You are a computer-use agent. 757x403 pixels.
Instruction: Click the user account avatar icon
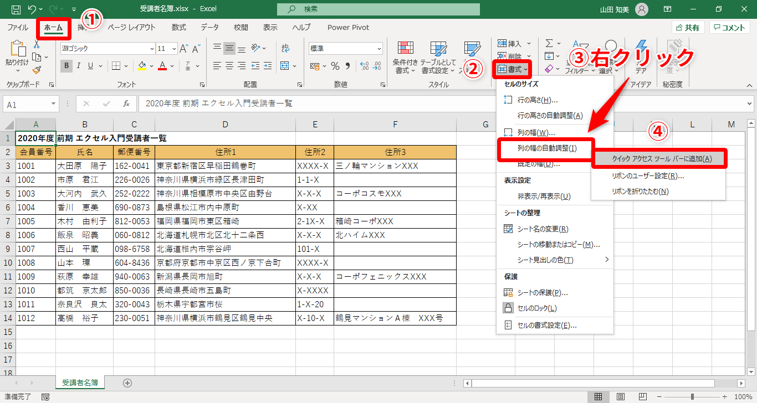pos(642,9)
